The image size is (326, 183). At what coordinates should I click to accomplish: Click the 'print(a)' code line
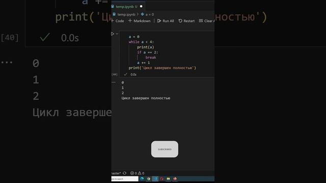[x=146, y=47]
